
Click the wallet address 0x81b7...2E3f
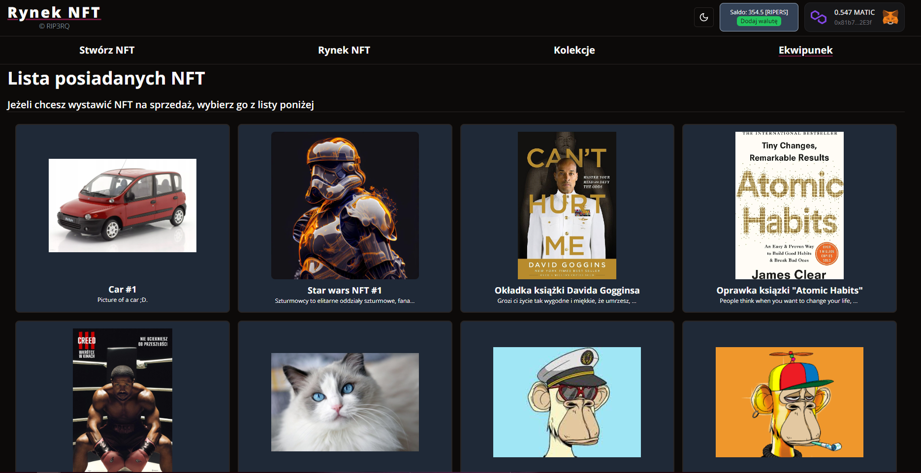(853, 23)
